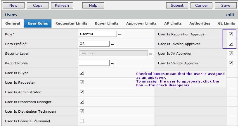Open the Authorities tab

(200, 23)
